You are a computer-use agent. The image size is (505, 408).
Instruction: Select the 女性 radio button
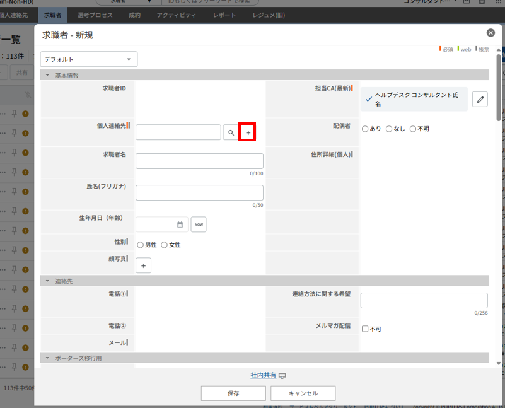165,245
